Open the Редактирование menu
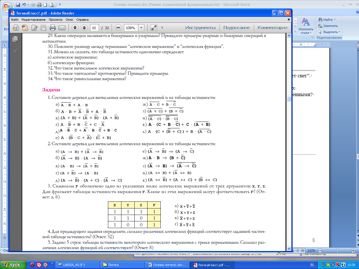Screen dimensions: 359x269 click(33, 20)
